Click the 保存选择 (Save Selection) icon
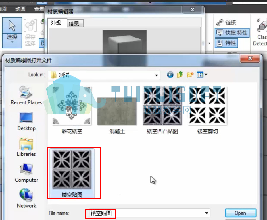 pos(30,26)
